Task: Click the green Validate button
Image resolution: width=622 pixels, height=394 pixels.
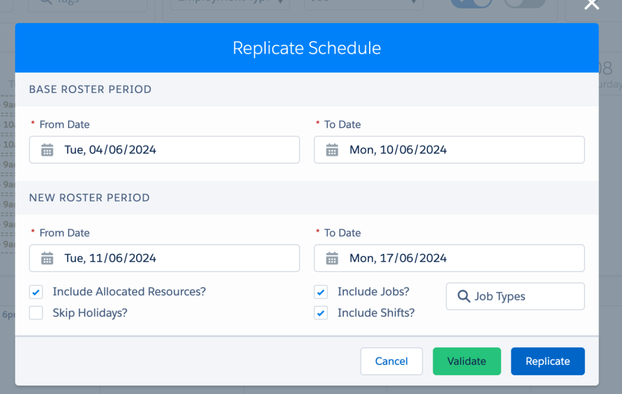Action: point(467,361)
